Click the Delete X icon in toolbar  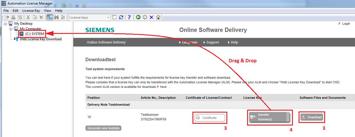pyautogui.click(x=42, y=17)
